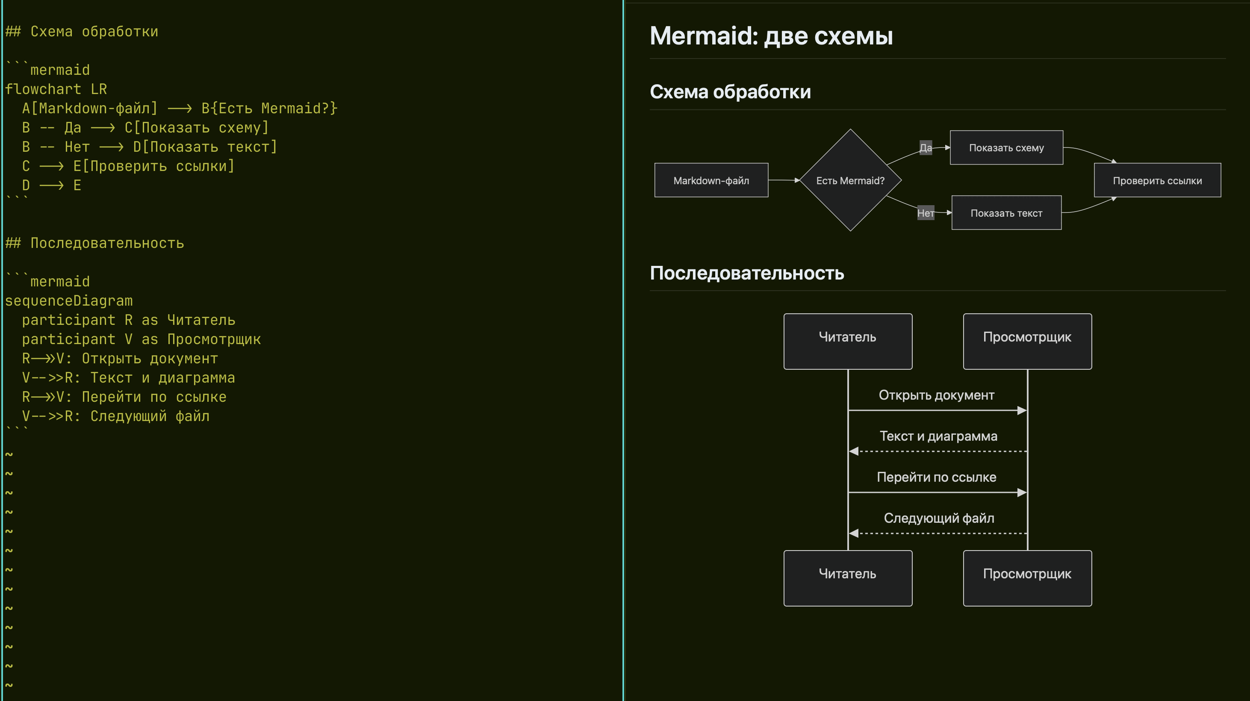
Task: Click the line 'participant V as Просмотрщик'
Action: tap(141, 339)
